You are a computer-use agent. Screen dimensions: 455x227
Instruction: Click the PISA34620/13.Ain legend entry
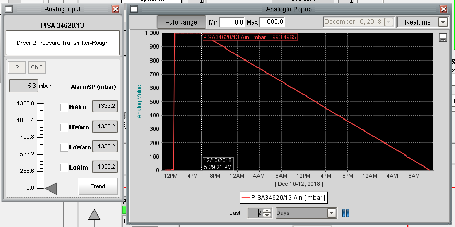283,198
